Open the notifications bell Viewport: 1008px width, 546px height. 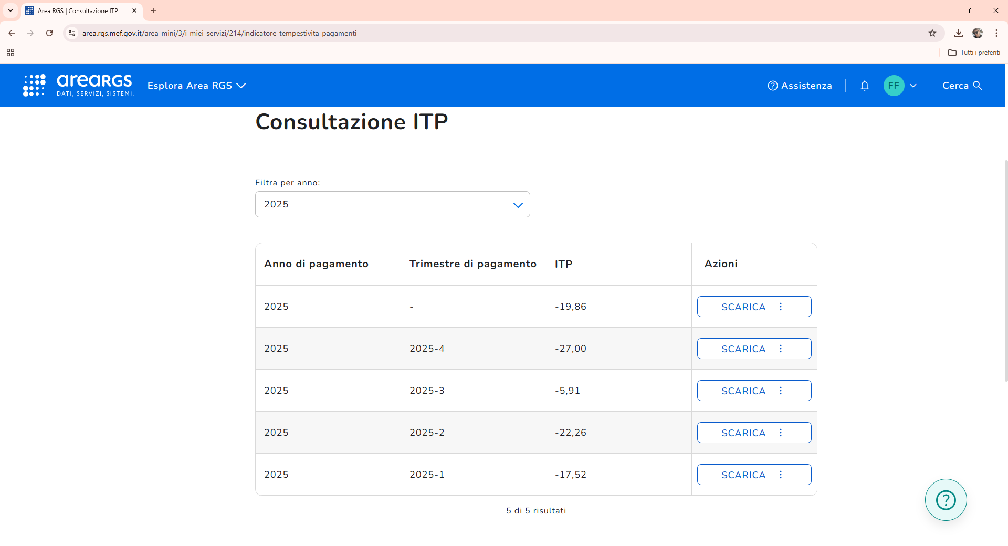coord(864,86)
